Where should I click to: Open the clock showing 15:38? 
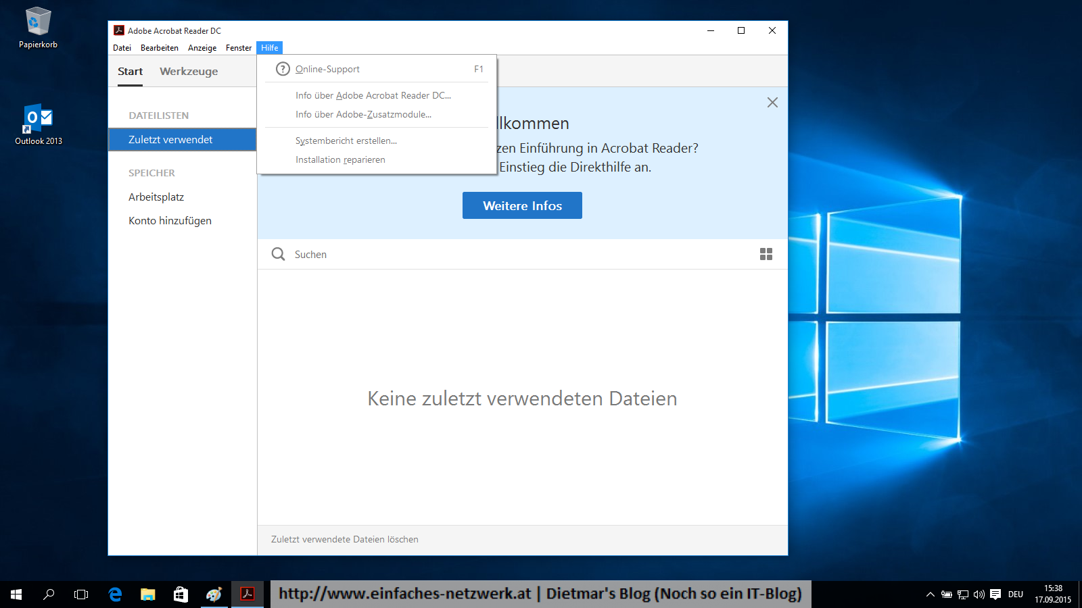[1053, 594]
